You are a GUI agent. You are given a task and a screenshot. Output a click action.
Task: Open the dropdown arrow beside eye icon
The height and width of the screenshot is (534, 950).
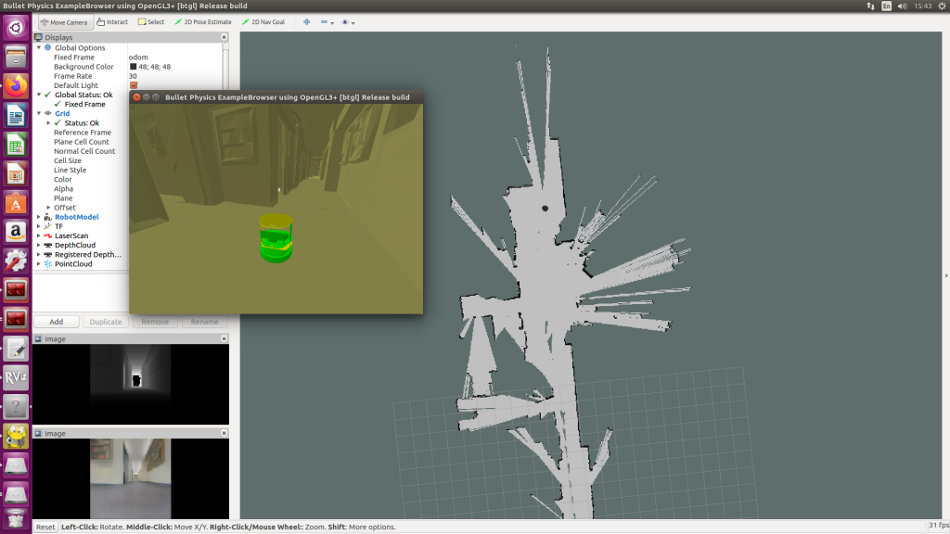click(x=353, y=23)
